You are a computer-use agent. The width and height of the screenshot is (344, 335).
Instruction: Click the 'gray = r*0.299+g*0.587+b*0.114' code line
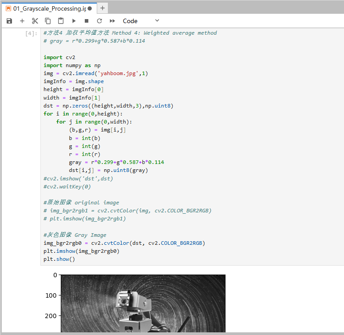(116, 162)
